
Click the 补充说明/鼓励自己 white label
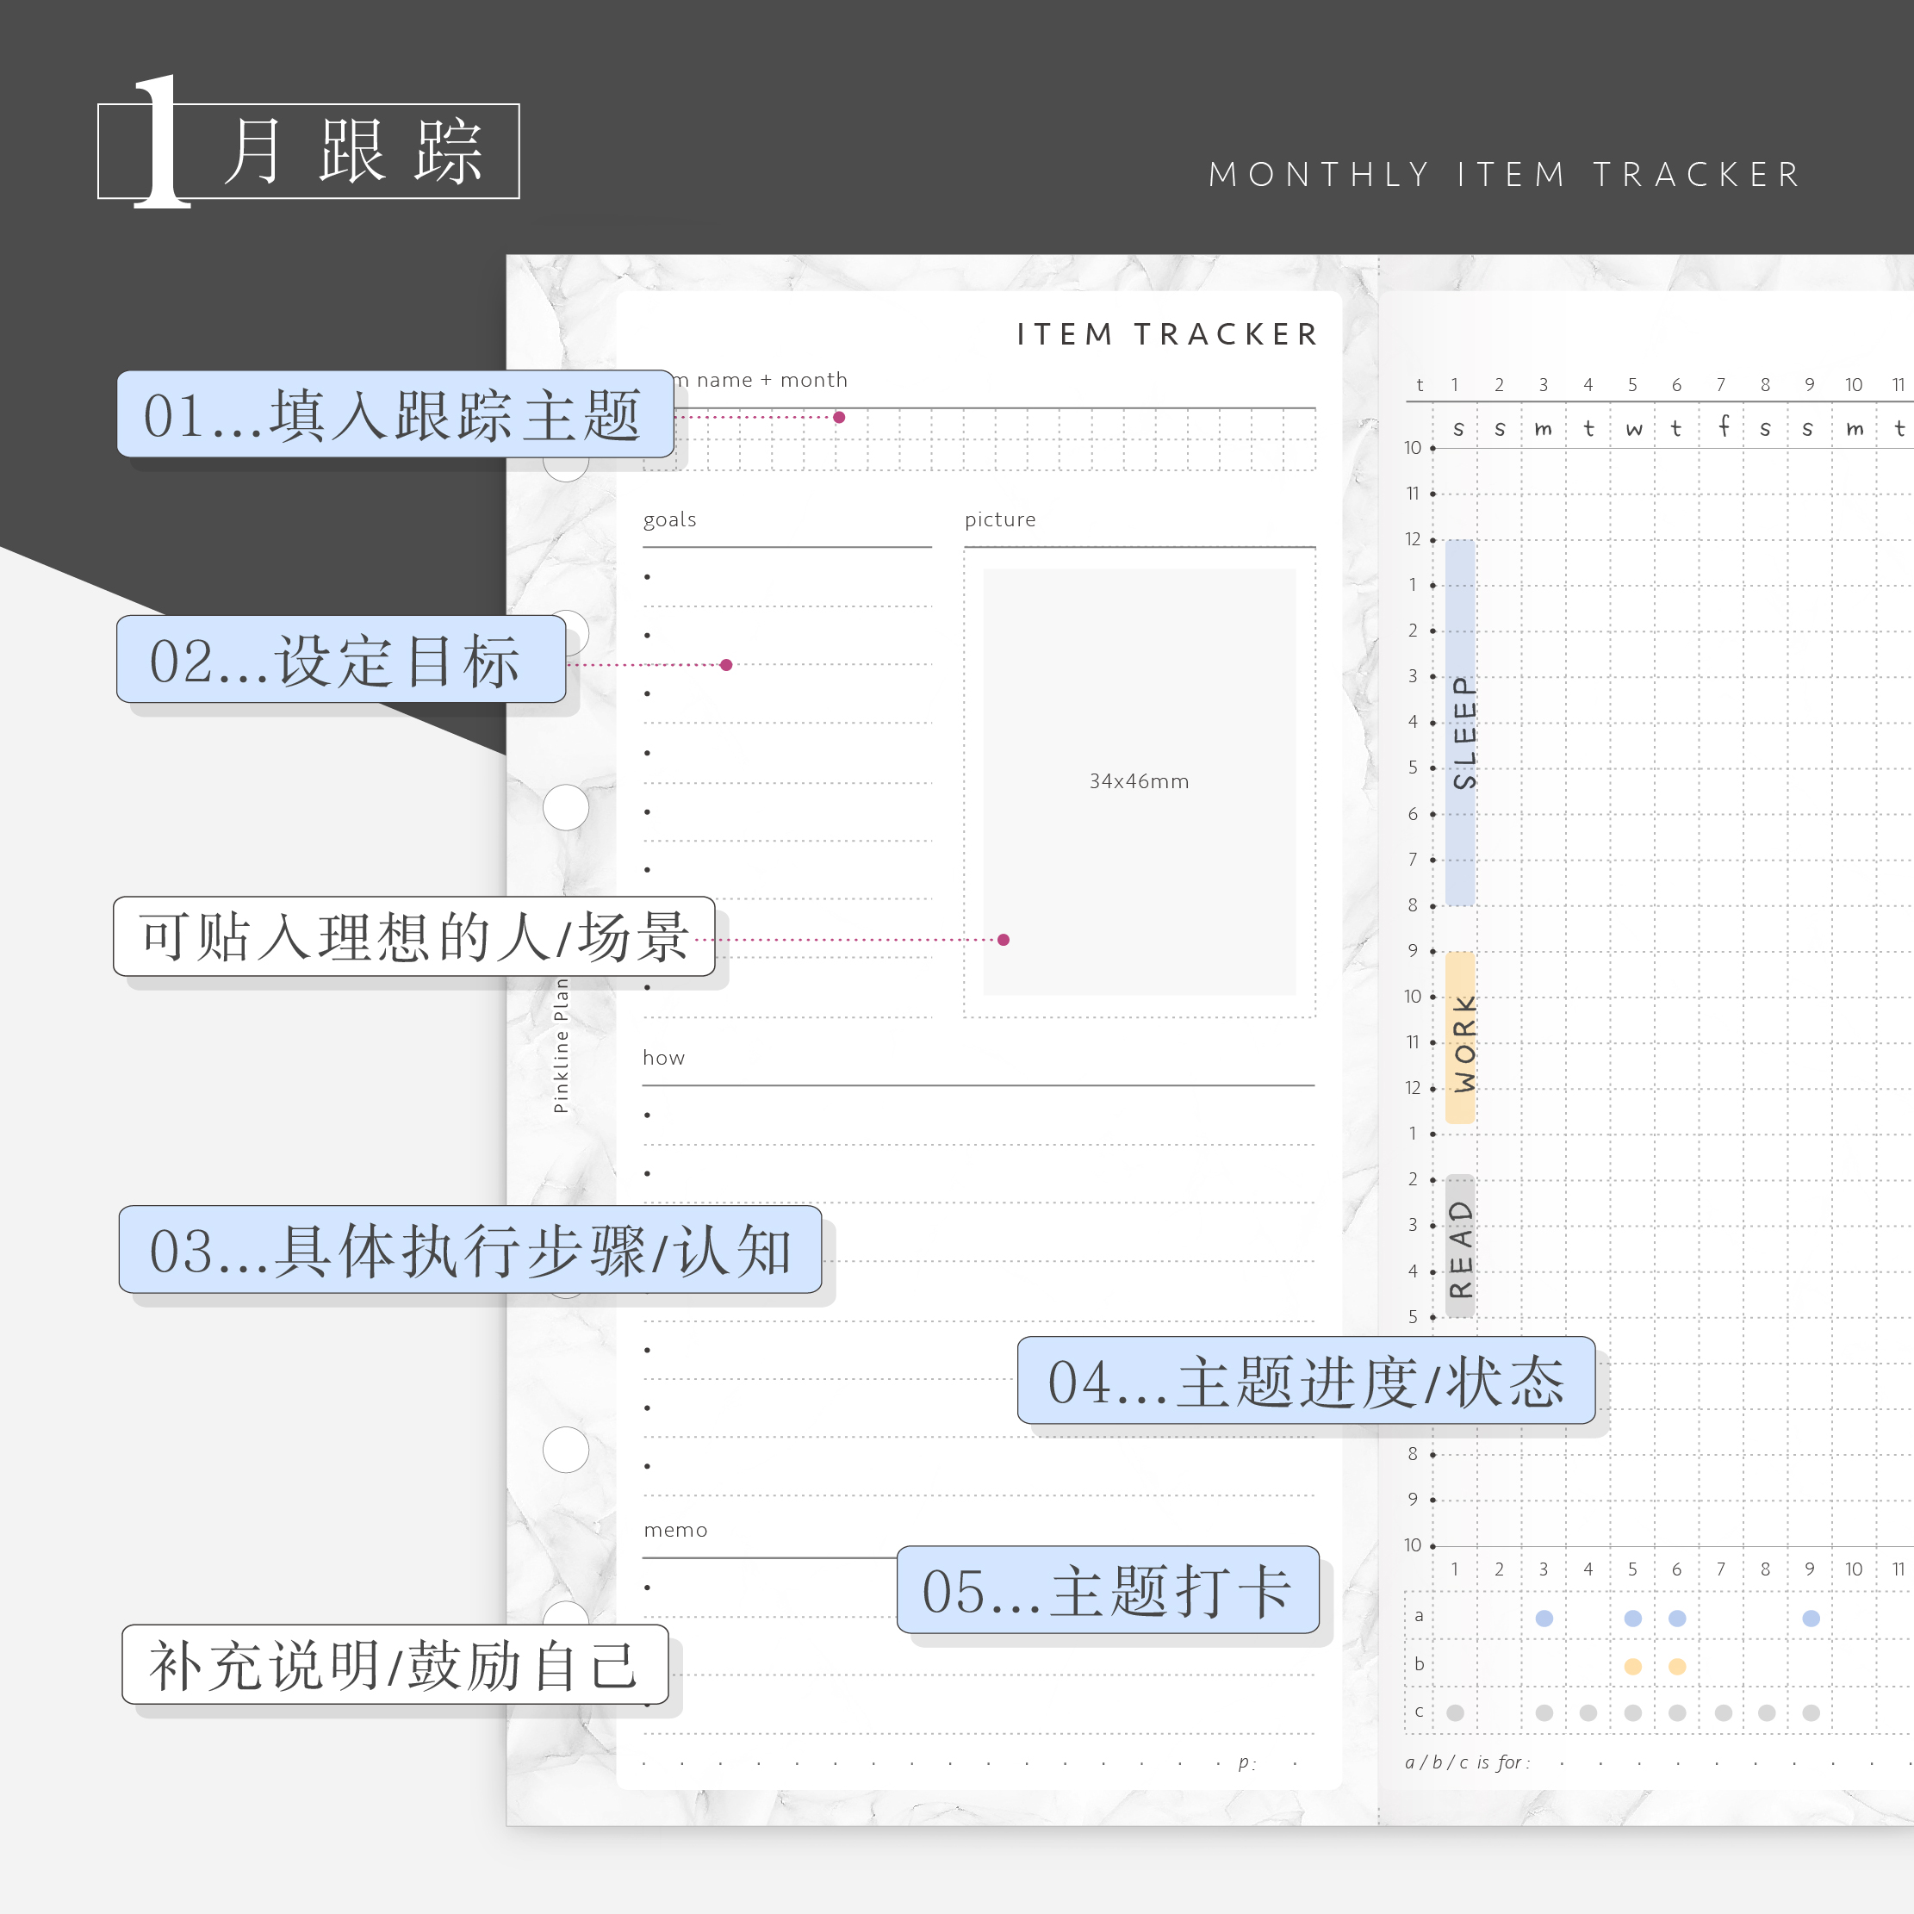point(395,1664)
